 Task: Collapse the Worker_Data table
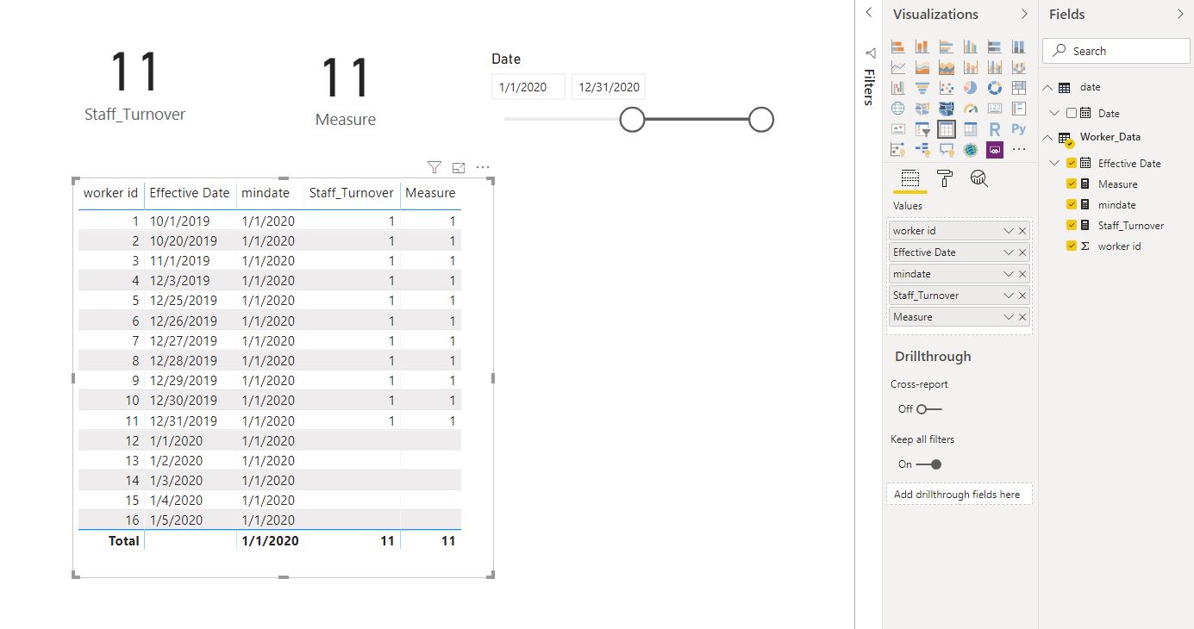(x=1048, y=137)
